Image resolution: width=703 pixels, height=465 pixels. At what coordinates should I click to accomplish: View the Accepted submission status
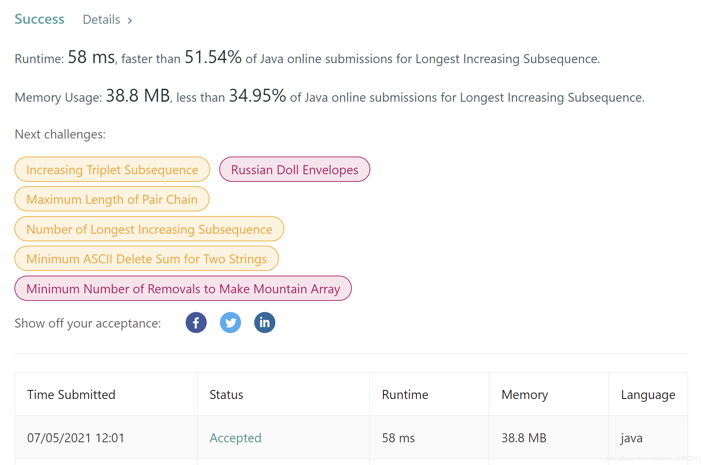pos(236,438)
